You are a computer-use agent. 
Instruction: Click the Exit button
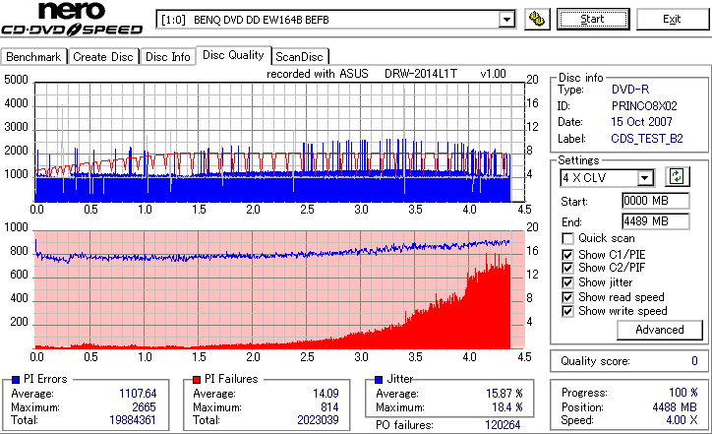point(672,19)
